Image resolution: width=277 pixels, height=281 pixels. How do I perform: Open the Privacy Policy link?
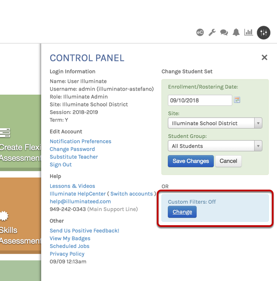coord(67,254)
